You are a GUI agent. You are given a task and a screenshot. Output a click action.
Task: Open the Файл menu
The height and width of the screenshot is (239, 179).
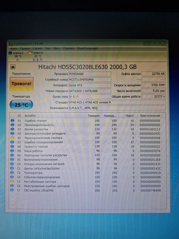[x=13, y=48]
